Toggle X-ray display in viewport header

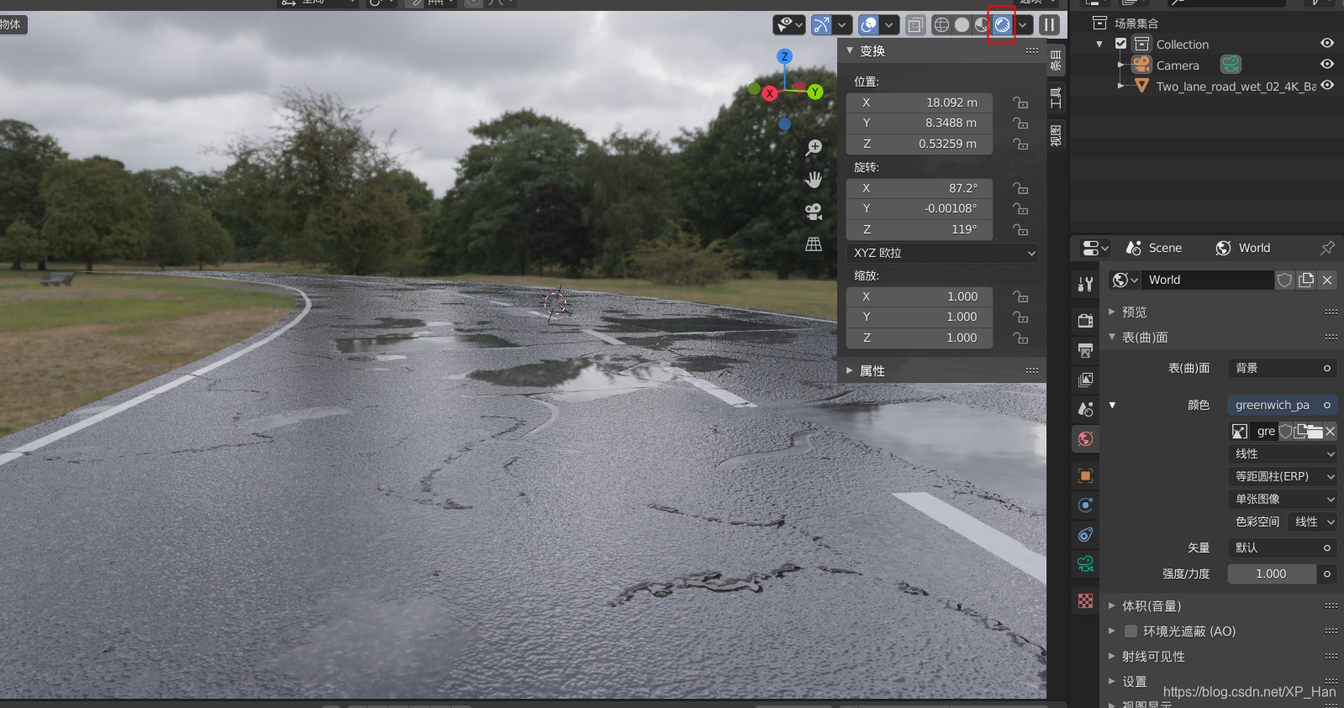pyautogui.click(x=915, y=25)
